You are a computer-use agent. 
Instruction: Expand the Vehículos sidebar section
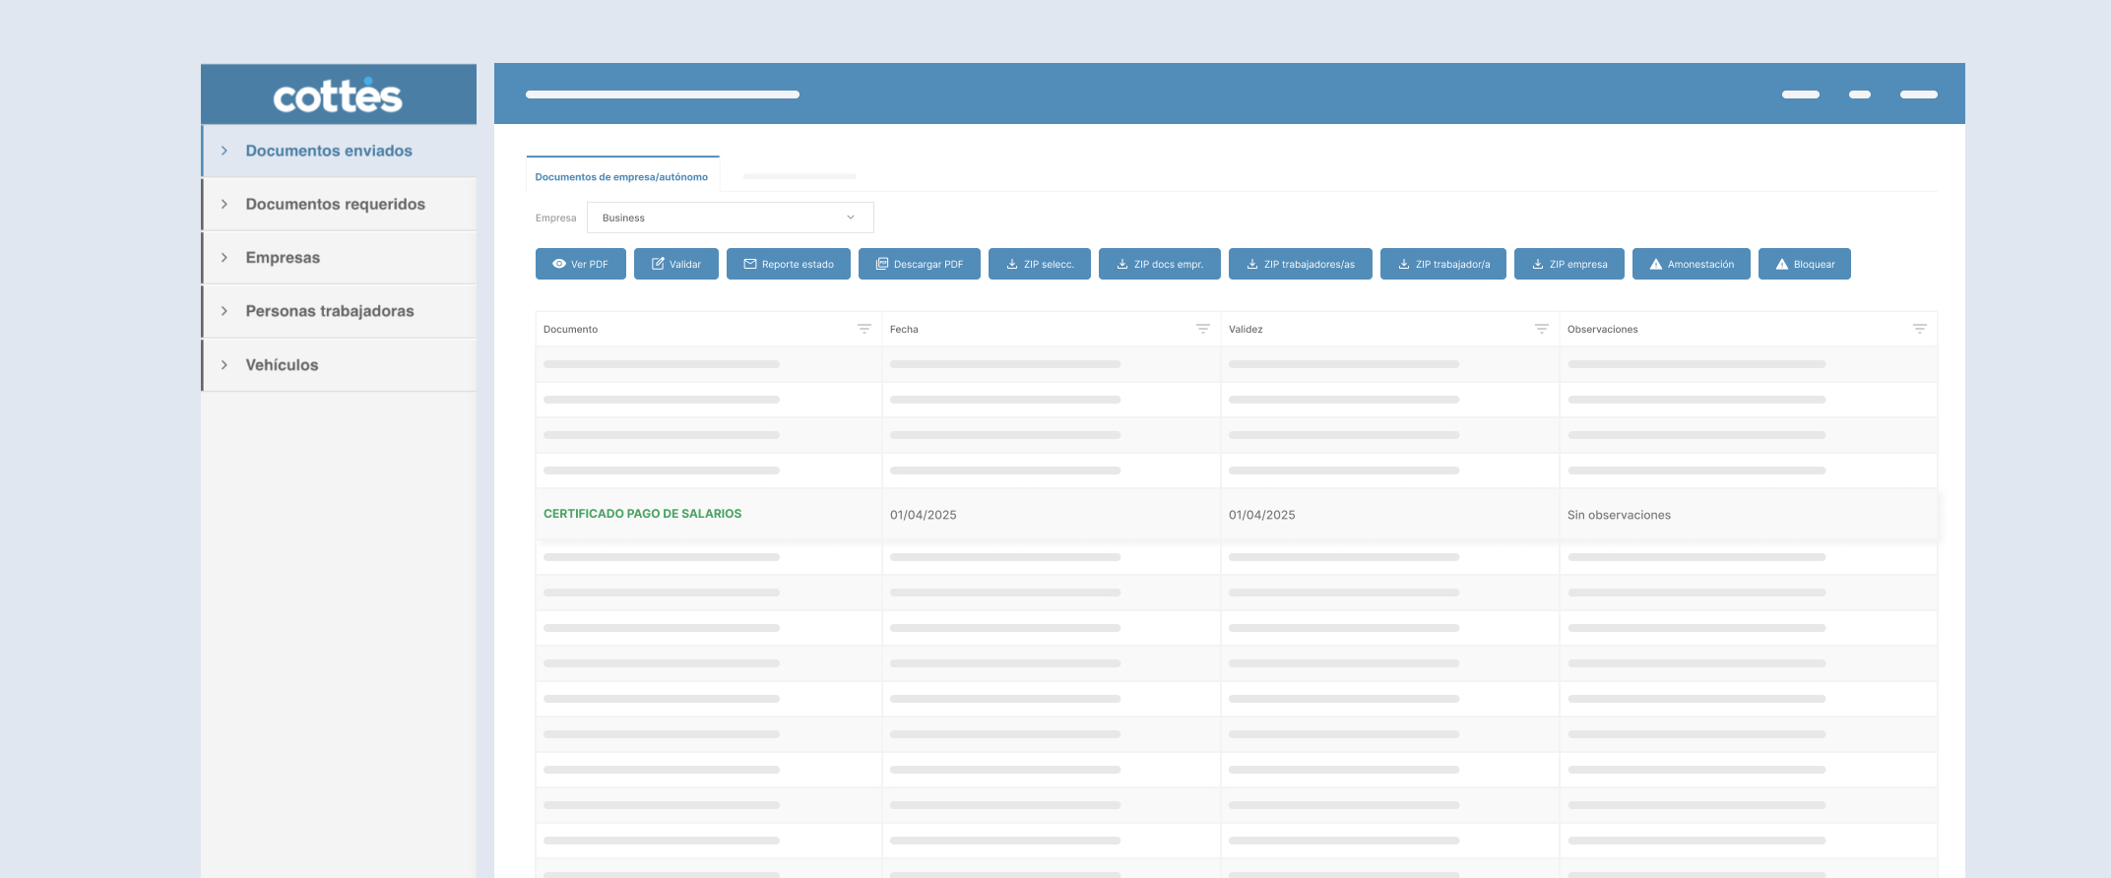coord(282,365)
